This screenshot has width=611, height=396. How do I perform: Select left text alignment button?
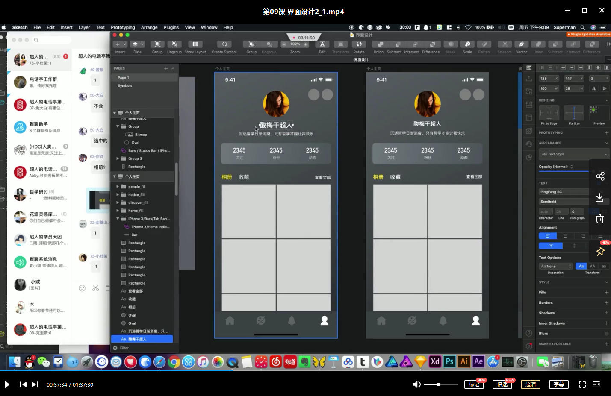pos(548,236)
